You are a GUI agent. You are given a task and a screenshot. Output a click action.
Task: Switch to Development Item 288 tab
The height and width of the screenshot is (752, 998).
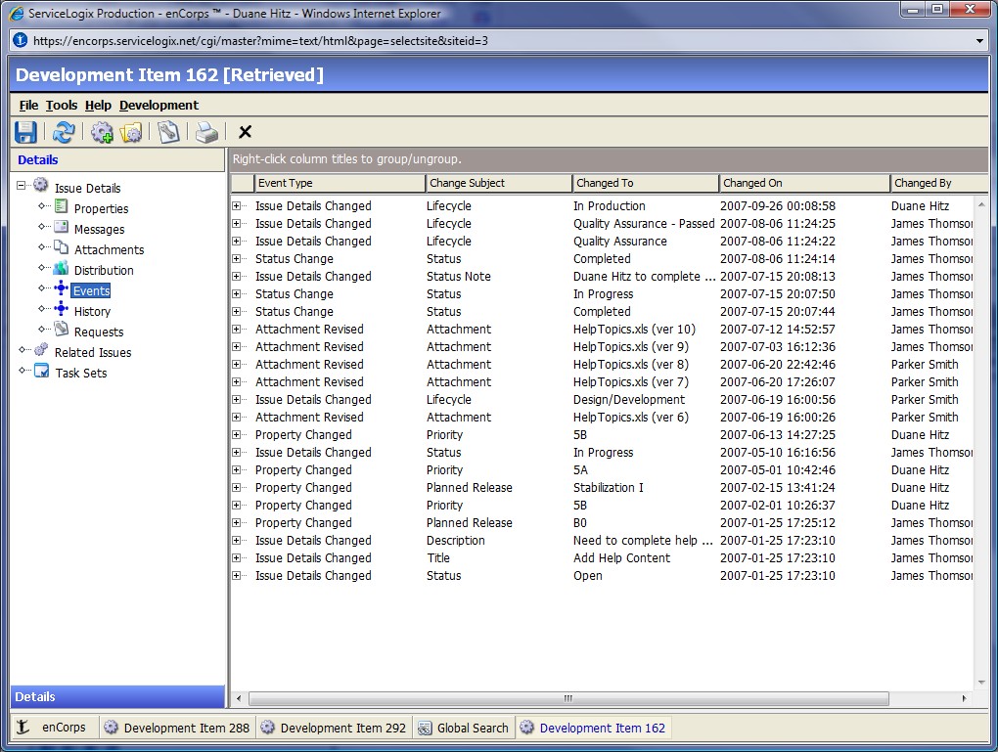coord(177,728)
